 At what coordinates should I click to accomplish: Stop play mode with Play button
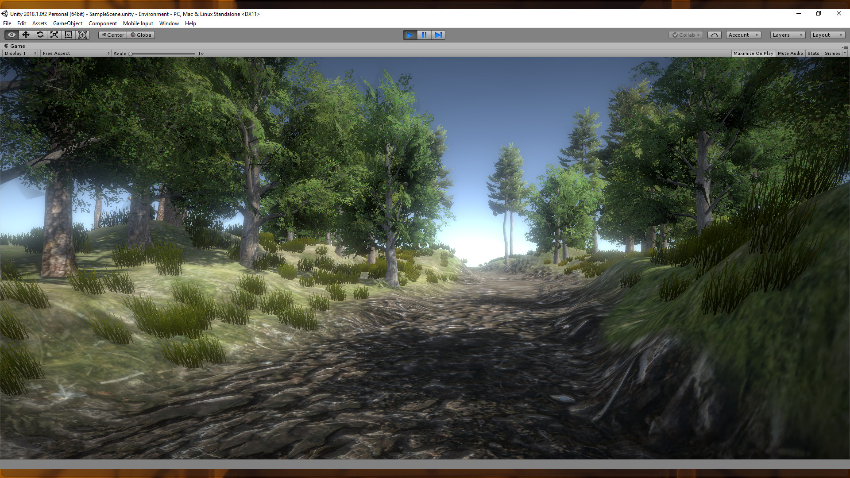click(x=410, y=35)
